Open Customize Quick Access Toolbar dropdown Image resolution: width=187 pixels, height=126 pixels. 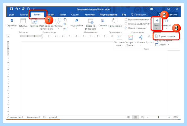(x=34, y=9)
